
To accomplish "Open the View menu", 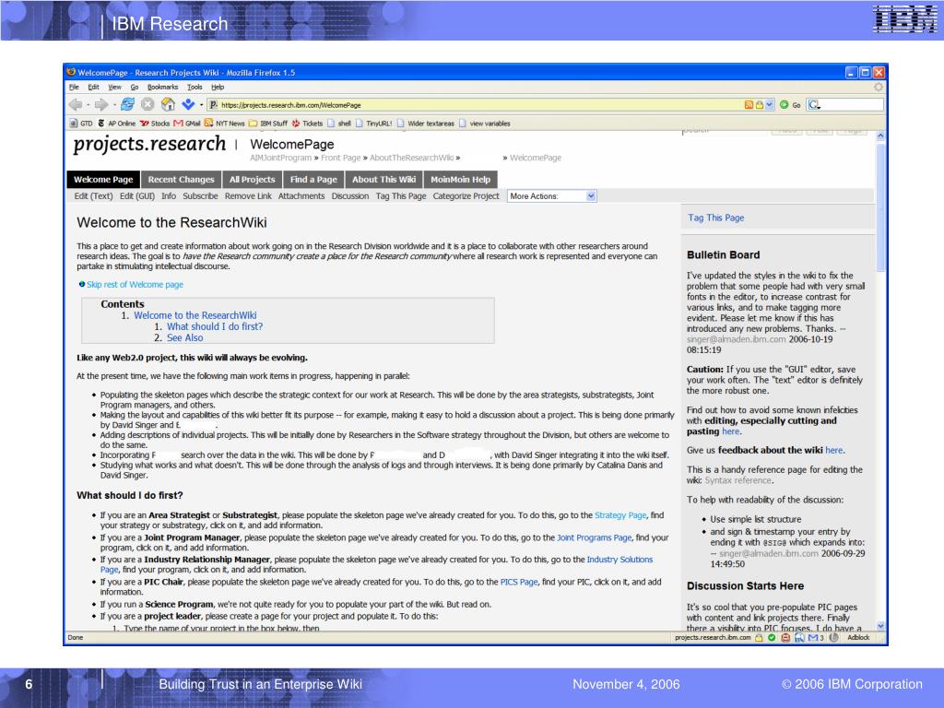I will (x=114, y=88).
